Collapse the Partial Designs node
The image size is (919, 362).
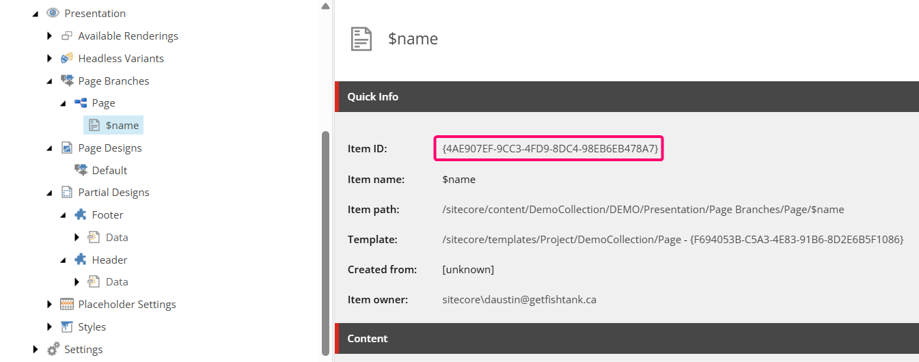49,193
